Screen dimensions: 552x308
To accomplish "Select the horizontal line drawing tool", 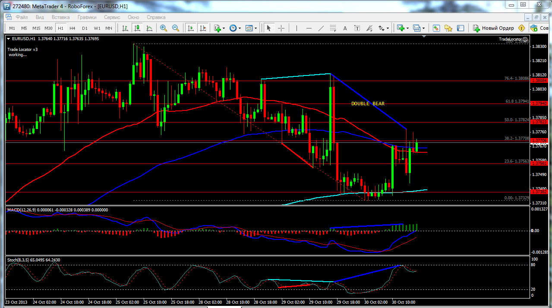I will click(x=309, y=28).
